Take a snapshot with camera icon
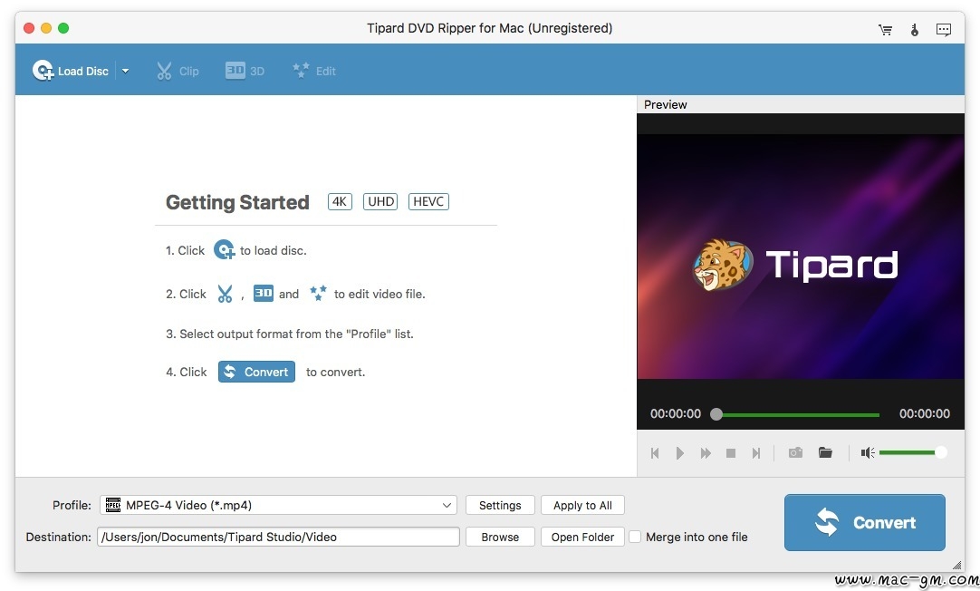 tap(795, 452)
